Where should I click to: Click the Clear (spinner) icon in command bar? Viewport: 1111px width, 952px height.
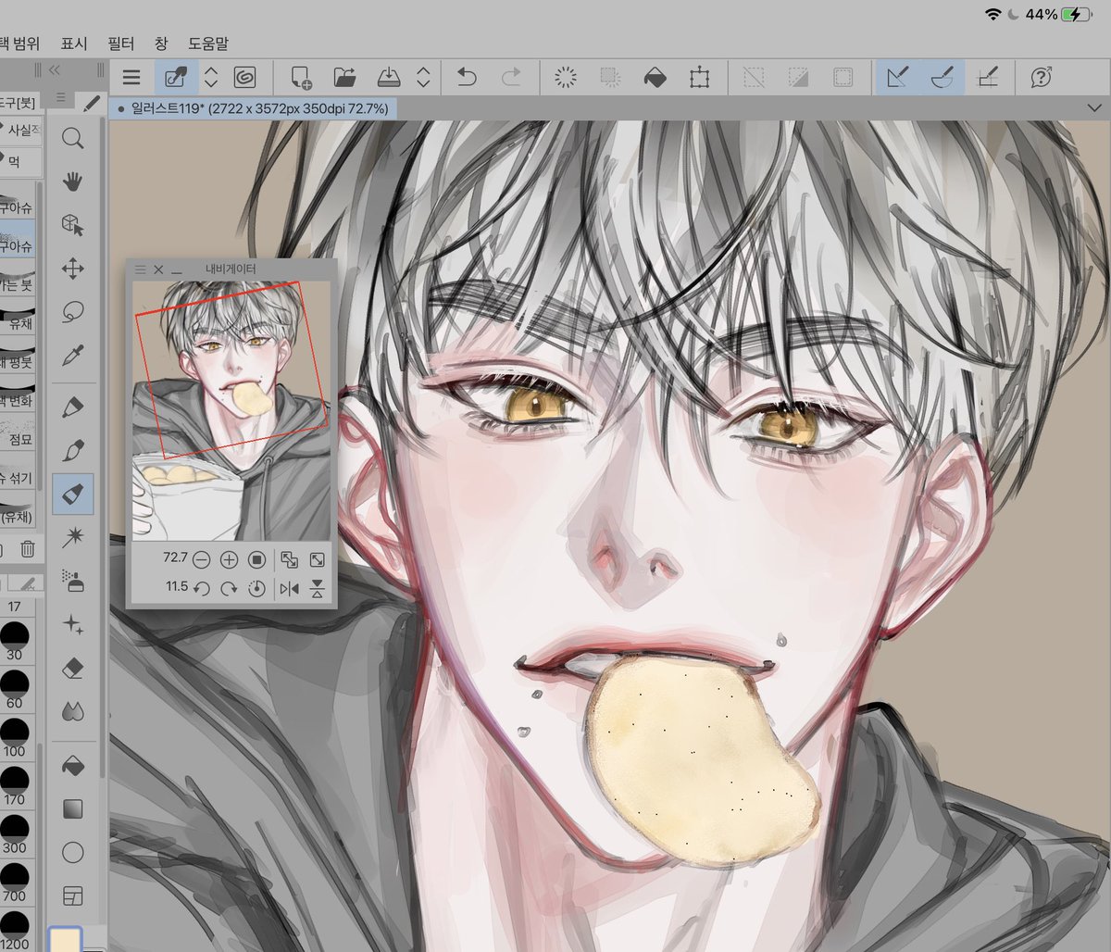pos(565,78)
